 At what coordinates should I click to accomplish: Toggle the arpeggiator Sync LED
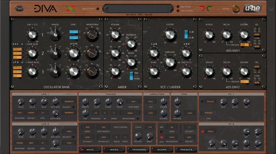(162, 137)
